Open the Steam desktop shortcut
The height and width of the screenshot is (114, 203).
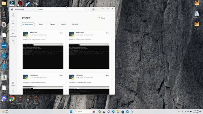coord(28,3)
